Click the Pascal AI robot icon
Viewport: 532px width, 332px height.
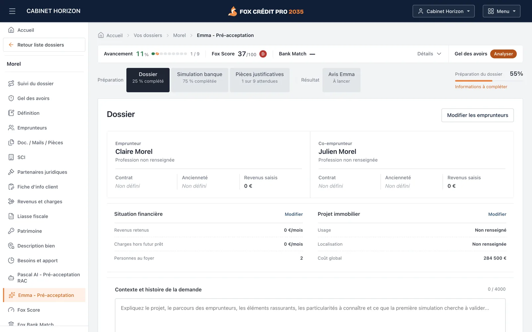click(x=11, y=278)
